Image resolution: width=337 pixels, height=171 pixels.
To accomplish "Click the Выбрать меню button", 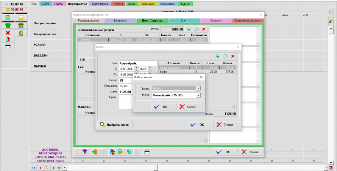I will pyautogui.click(x=115, y=125).
